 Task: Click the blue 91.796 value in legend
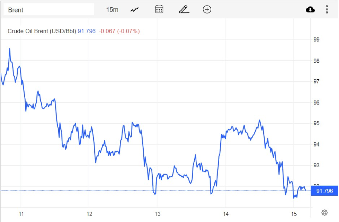[x=86, y=31]
